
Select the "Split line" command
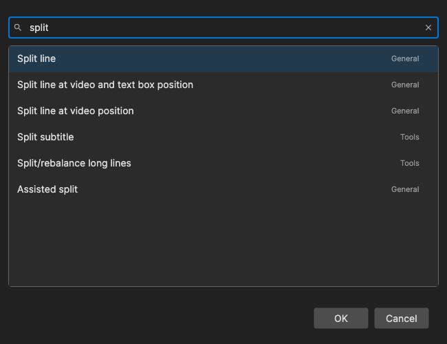[x=223, y=58]
